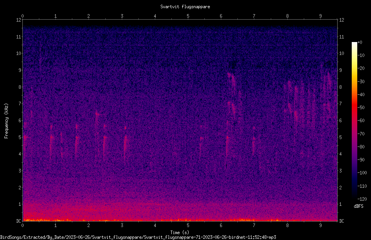This screenshot has height=240, width=371.
Task: Click the "Frequency (kHz)" axis label
Action: pyautogui.click(x=6, y=121)
